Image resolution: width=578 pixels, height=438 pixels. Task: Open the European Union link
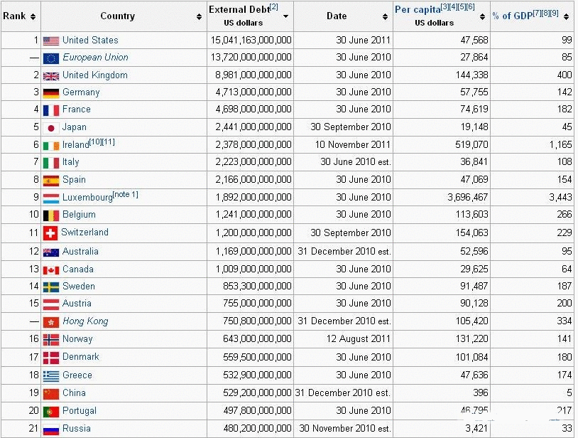[x=95, y=58]
